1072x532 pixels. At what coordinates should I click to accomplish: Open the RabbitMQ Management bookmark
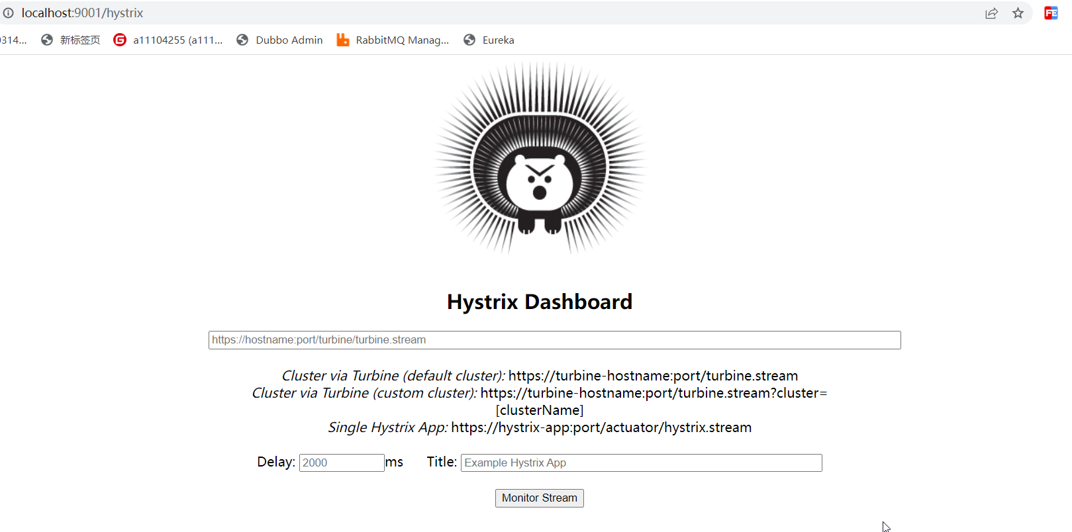393,40
